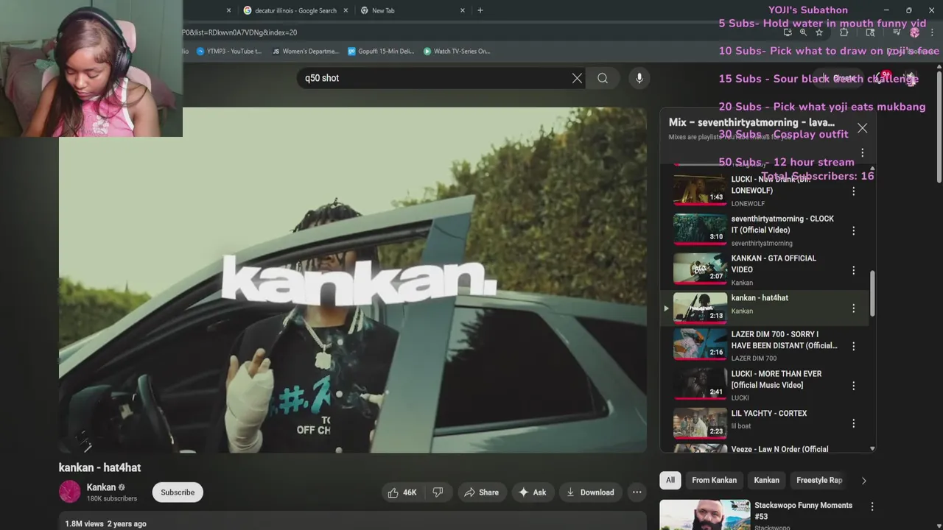943x530 pixels.
Task: Open options for CLOCK IT video
Action: point(854,230)
